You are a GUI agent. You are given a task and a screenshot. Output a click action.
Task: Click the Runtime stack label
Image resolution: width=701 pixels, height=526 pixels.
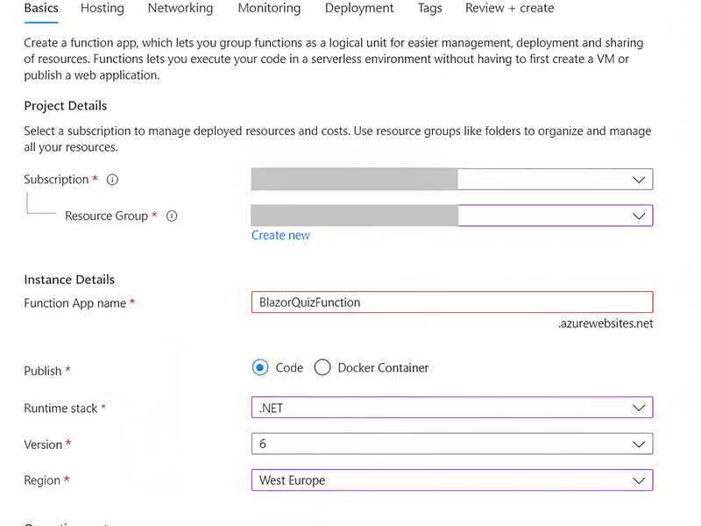(x=60, y=409)
